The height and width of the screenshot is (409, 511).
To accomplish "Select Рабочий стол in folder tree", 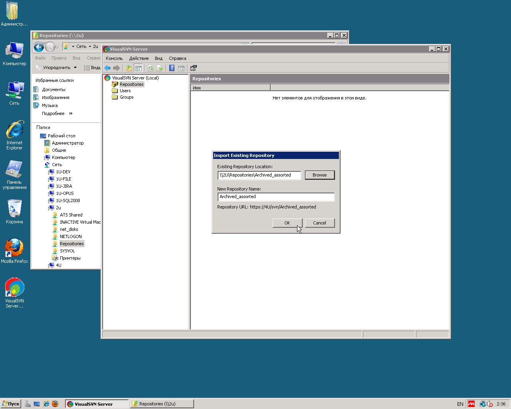I will (x=61, y=136).
